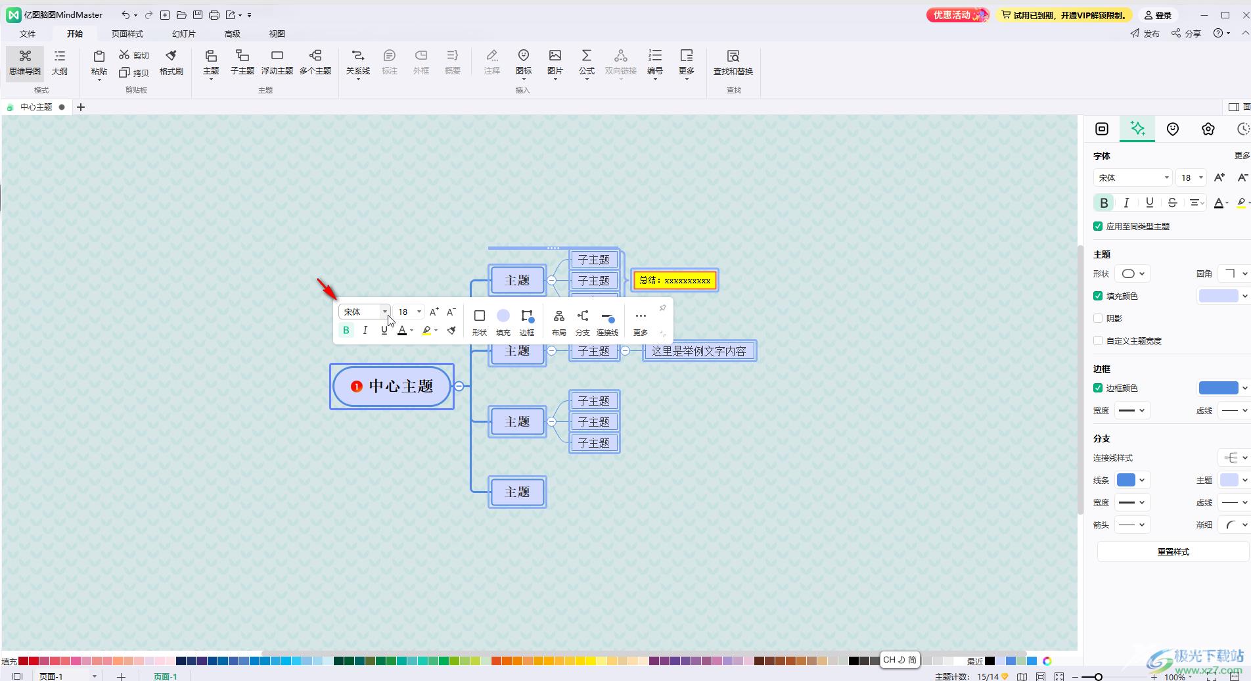Click the 登录 login button
1251x681 pixels.
[x=1158, y=15]
